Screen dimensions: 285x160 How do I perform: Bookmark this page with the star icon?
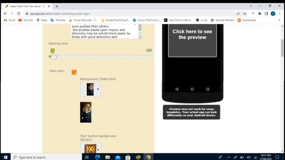pyautogui.click(x=244, y=14)
